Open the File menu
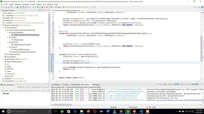Screen dimensions: 204x114 tap(2, 4)
